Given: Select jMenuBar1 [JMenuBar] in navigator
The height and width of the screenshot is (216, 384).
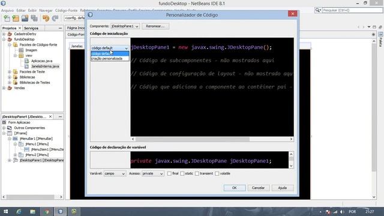Looking at the screenshot, I should [x=36, y=139].
